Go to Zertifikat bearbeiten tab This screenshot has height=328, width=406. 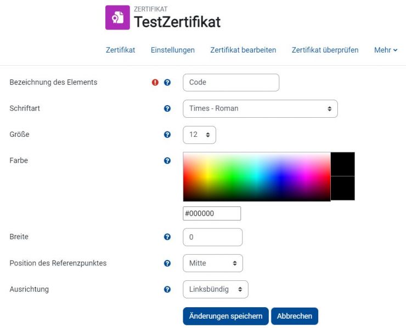(x=243, y=50)
